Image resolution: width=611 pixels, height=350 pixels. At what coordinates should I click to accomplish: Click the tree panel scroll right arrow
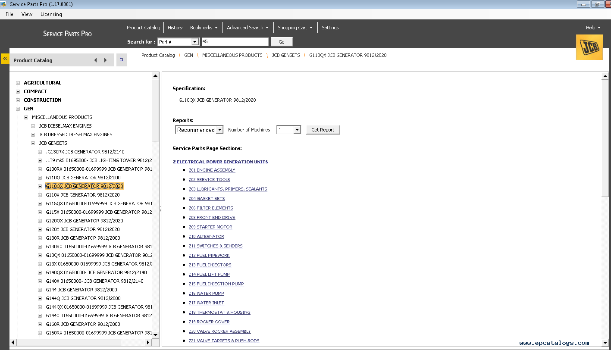click(148, 343)
